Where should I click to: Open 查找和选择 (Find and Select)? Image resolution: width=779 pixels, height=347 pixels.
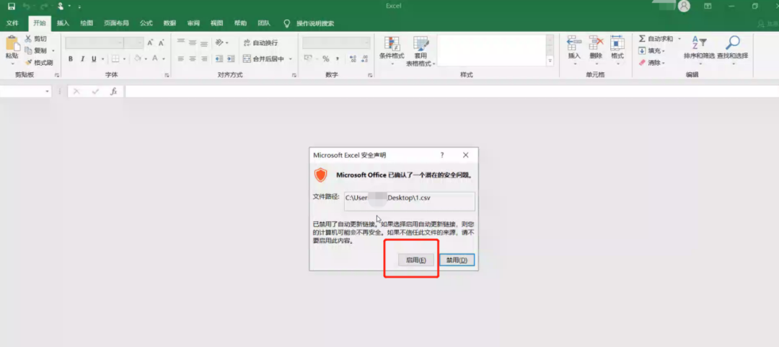pyautogui.click(x=732, y=50)
